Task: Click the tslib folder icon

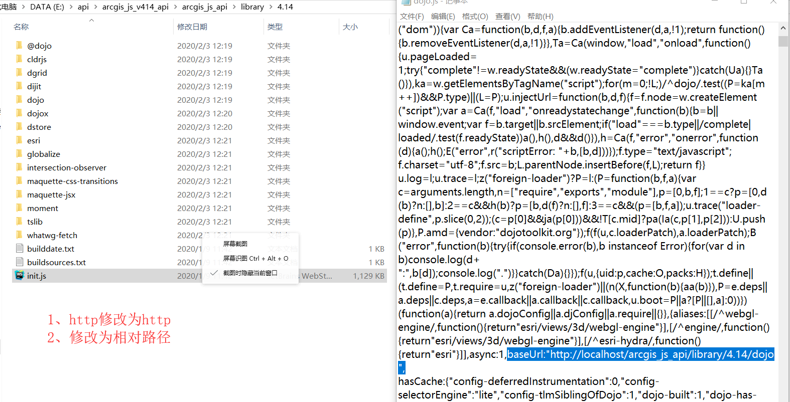Action: point(19,222)
